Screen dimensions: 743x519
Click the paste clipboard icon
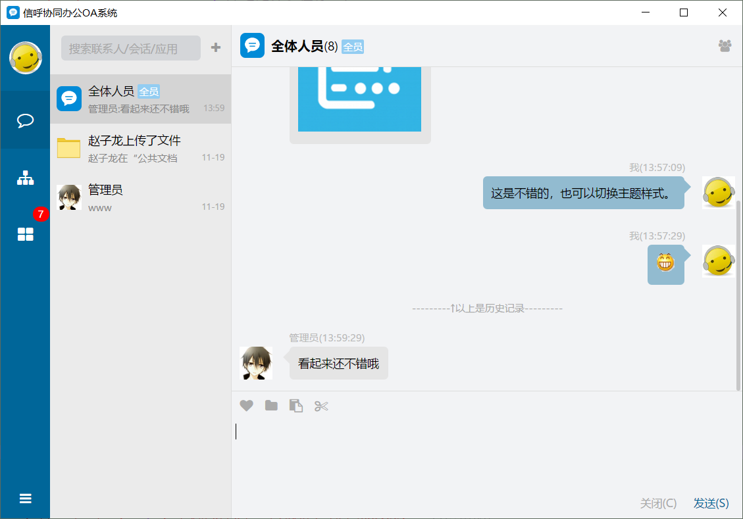[x=296, y=406]
